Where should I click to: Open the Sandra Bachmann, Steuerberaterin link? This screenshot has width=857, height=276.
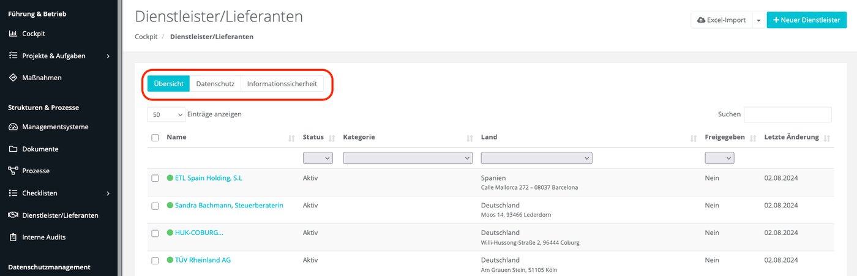[x=229, y=206]
